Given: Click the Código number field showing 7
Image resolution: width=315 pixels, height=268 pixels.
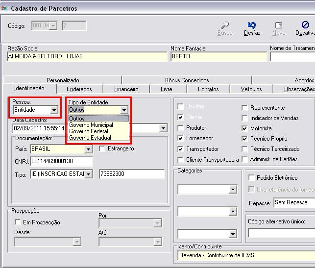Looking at the screenshot, I should tap(74, 25).
